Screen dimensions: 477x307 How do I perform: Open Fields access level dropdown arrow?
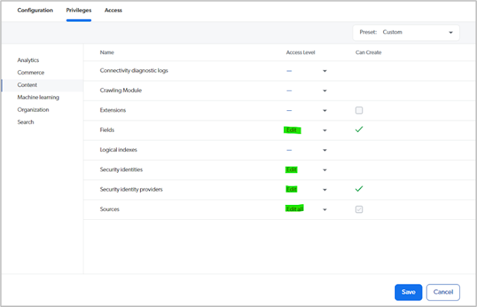325,130
